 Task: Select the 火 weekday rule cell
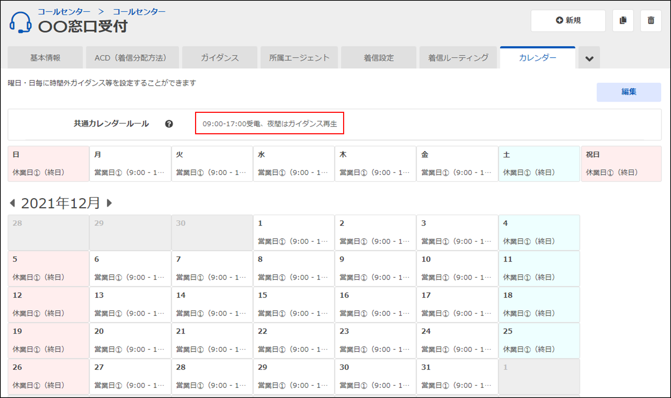point(212,164)
